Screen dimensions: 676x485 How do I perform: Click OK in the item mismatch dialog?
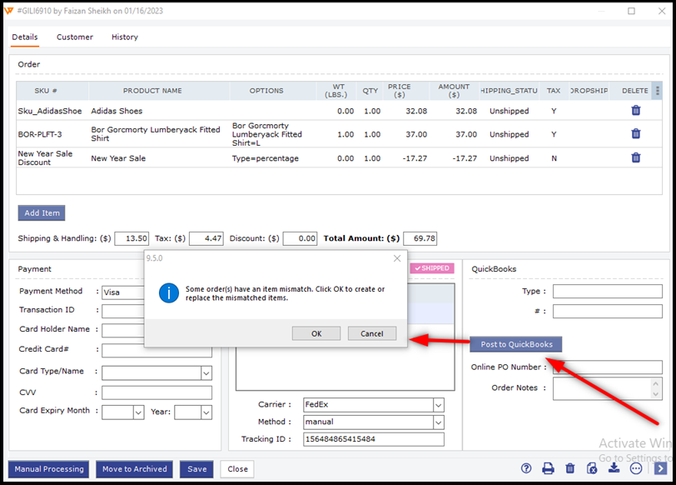tap(316, 333)
